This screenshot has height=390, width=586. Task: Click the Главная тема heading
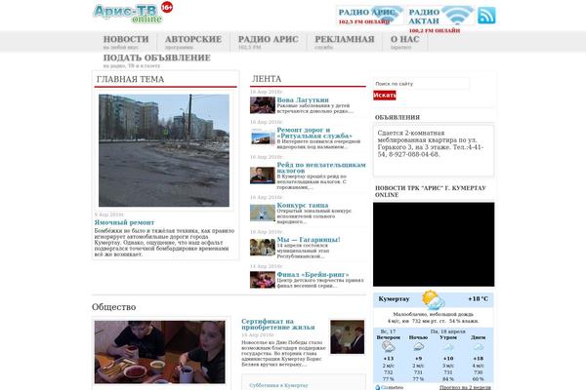point(130,80)
